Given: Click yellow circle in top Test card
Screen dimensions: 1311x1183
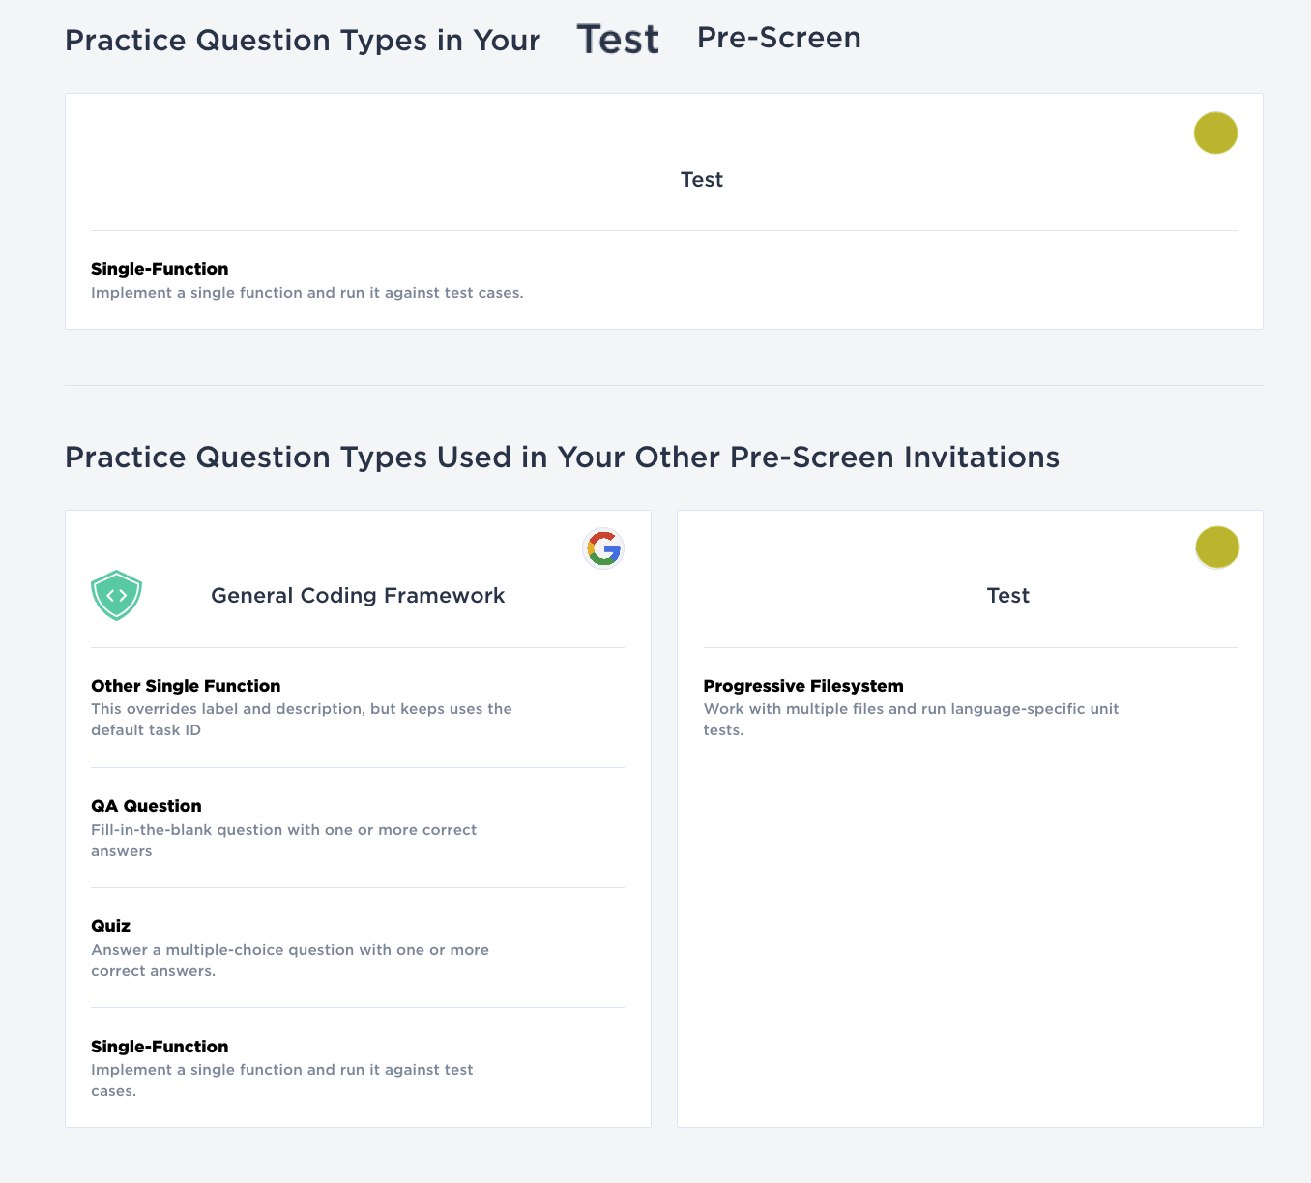Looking at the screenshot, I should 1215,133.
